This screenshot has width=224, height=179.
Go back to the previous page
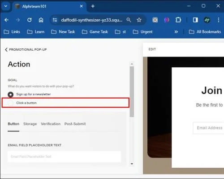tap(7, 20)
